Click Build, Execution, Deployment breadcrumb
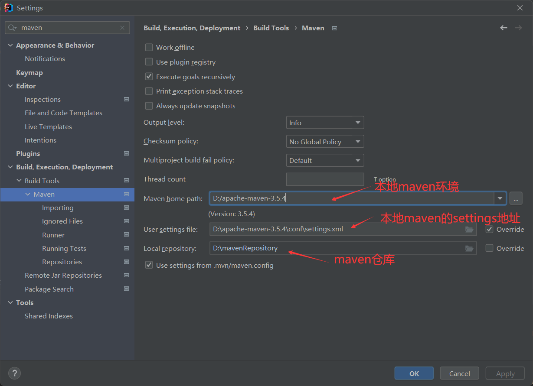The width and height of the screenshot is (533, 386). pyautogui.click(x=192, y=28)
